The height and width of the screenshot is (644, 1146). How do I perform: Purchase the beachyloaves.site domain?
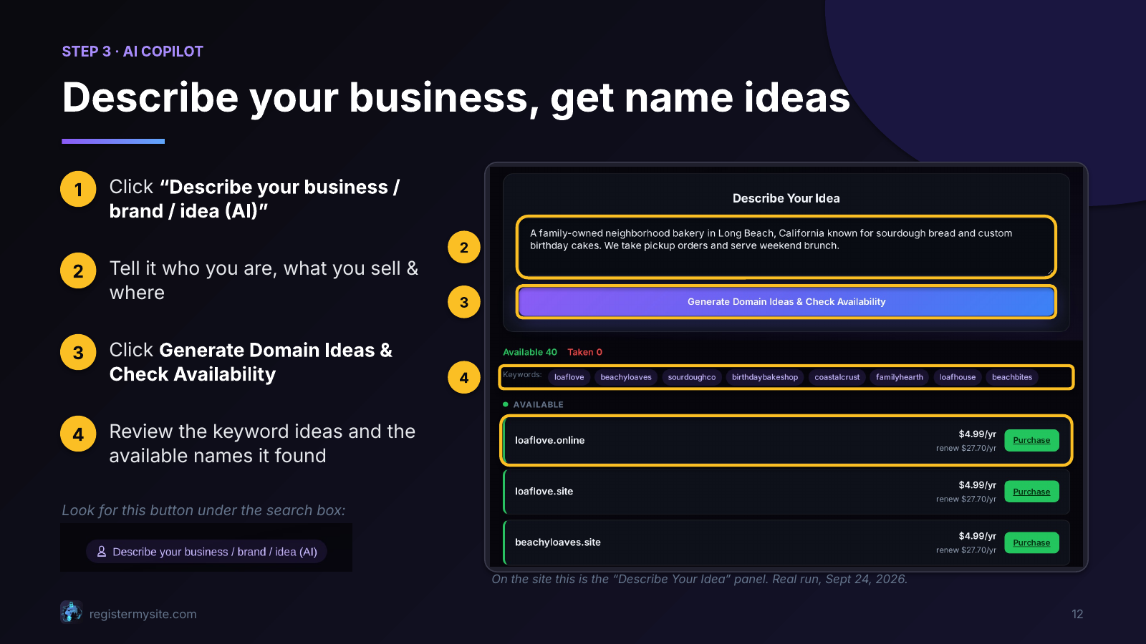tap(1031, 542)
